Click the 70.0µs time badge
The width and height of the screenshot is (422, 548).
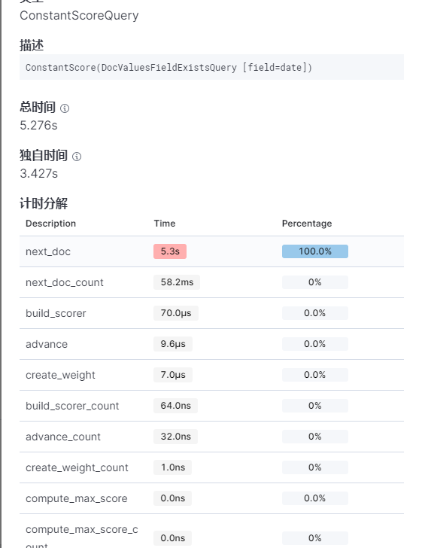click(176, 313)
